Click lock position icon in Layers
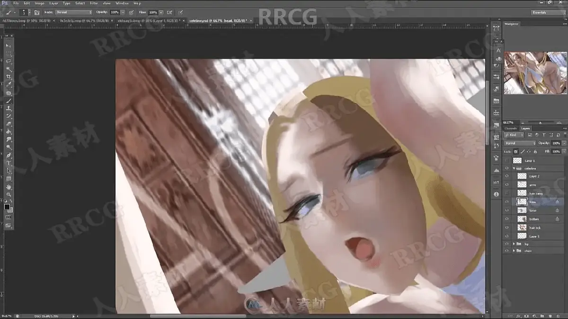 click(x=530, y=152)
